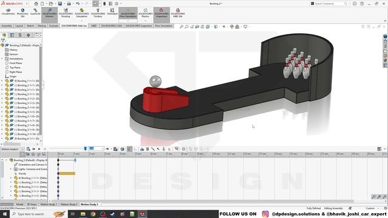Toggle SOLIDWORKS Flow Simulation add-in
The image size is (388, 218).
point(128,13)
